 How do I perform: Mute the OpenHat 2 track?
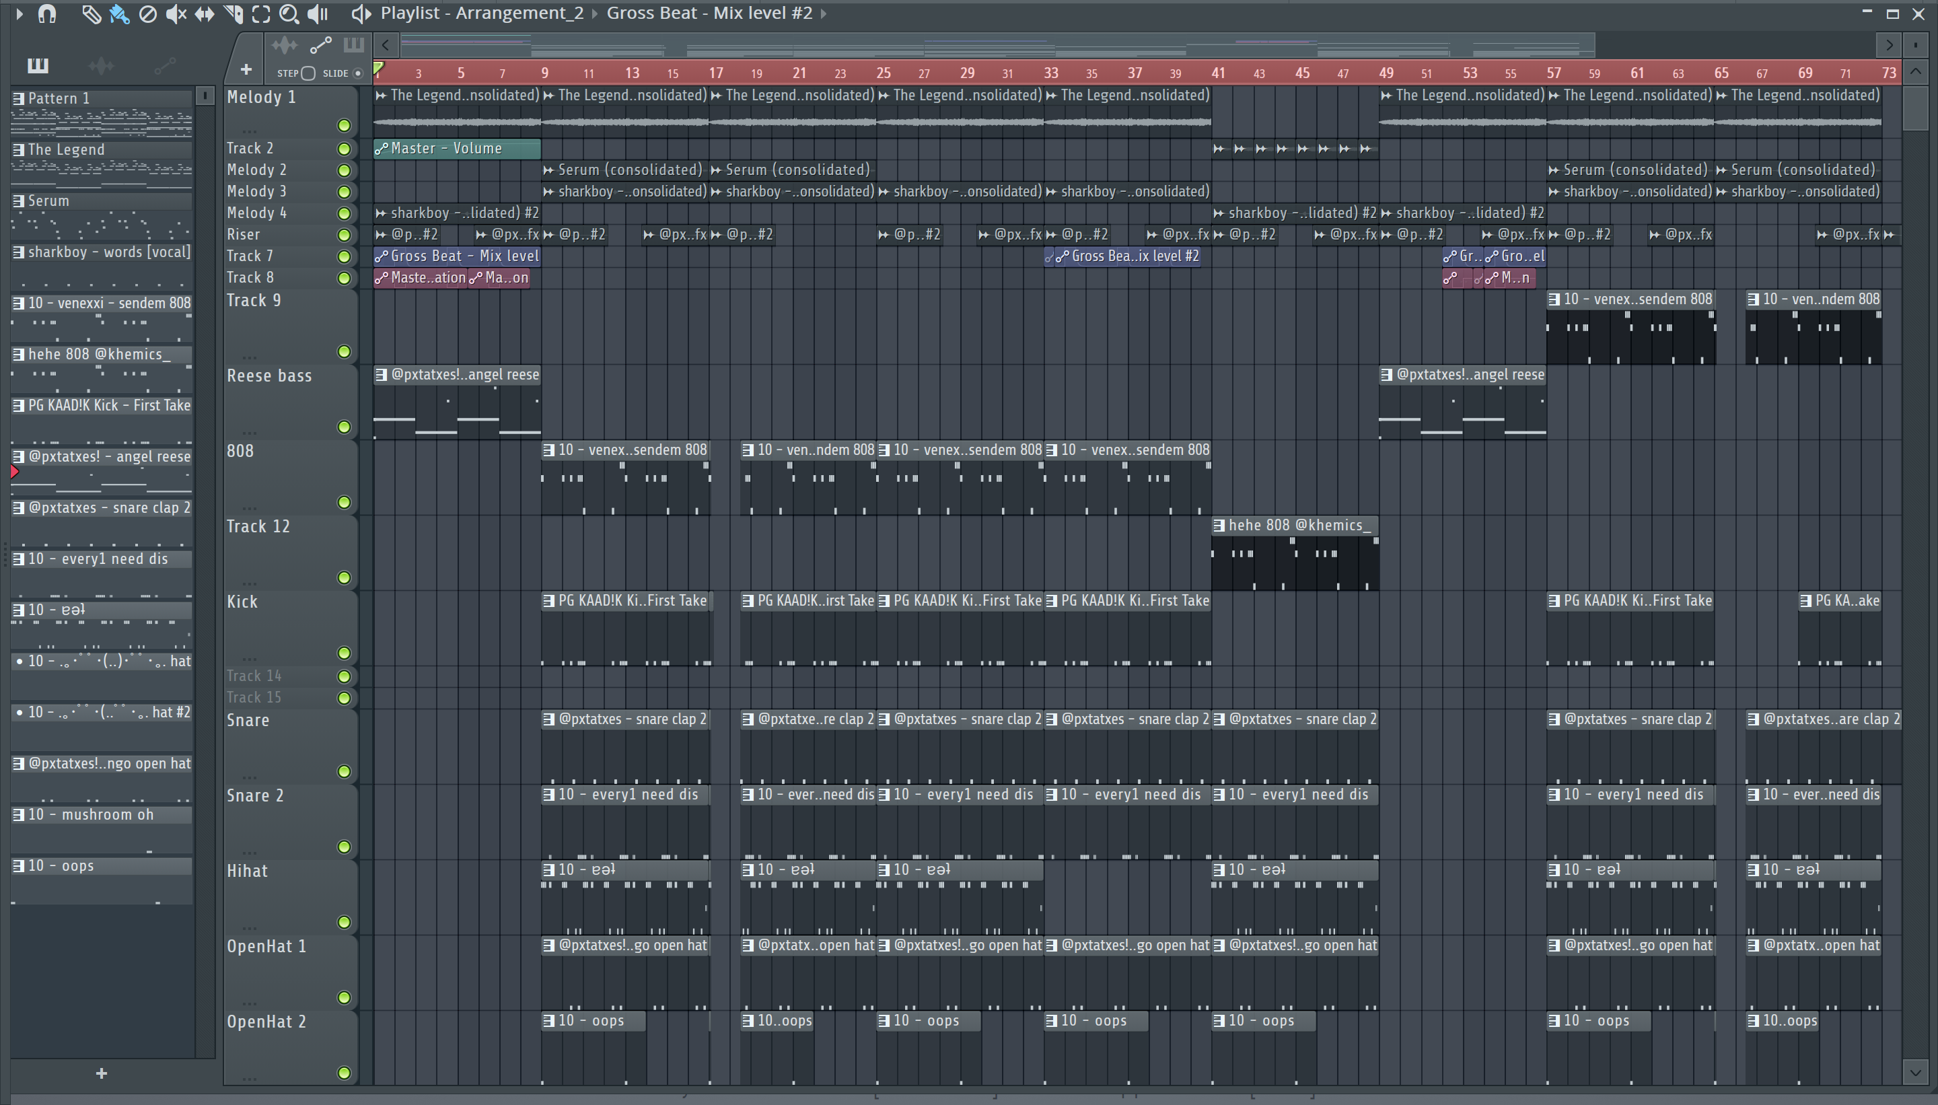344,1073
